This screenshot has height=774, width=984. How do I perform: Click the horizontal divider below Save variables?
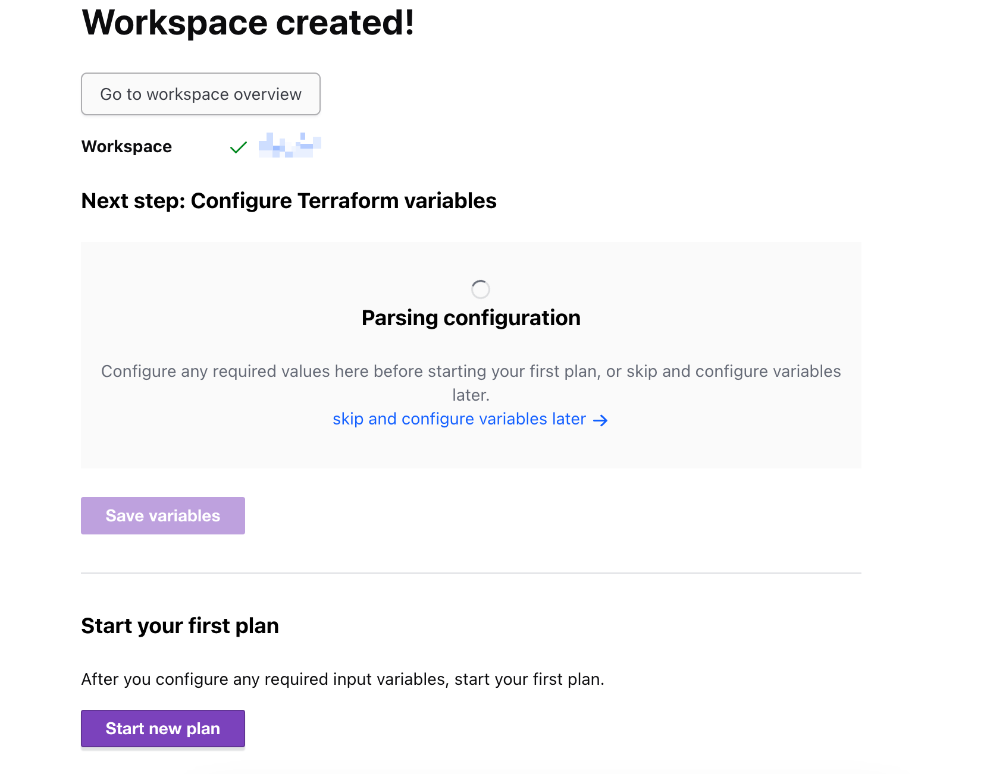coord(471,573)
